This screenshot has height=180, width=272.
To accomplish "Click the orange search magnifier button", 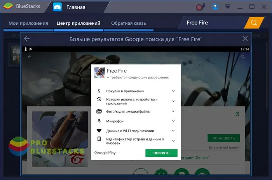I will 254,23.
